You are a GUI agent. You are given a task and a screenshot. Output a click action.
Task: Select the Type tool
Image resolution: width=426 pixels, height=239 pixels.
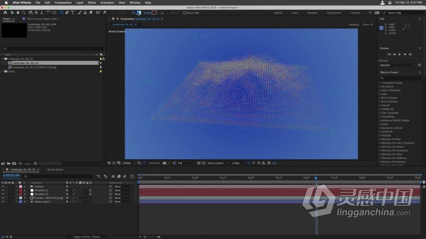(73, 13)
